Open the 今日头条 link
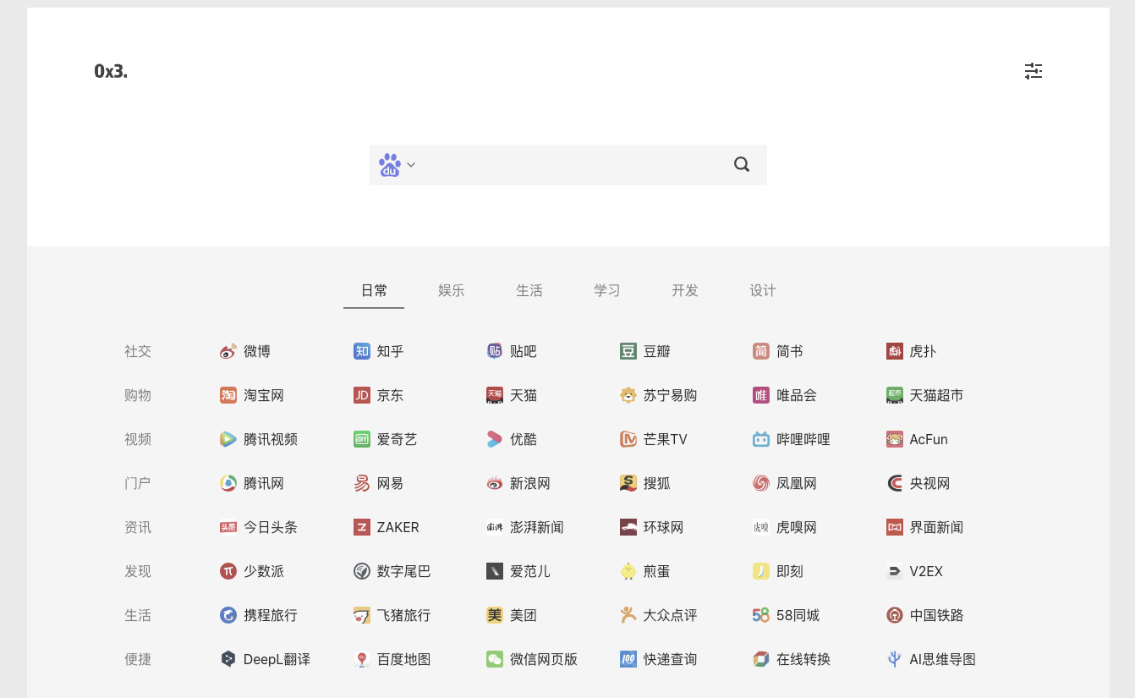The height and width of the screenshot is (698, 1135). [259, 527]
